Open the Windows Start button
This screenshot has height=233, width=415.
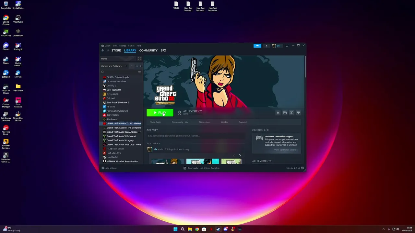[175, 229]
